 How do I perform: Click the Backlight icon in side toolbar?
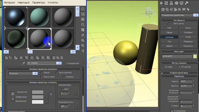(83, 14)
